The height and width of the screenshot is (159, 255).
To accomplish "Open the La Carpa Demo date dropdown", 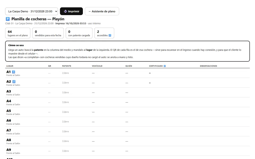I will (x=32, y=11).
